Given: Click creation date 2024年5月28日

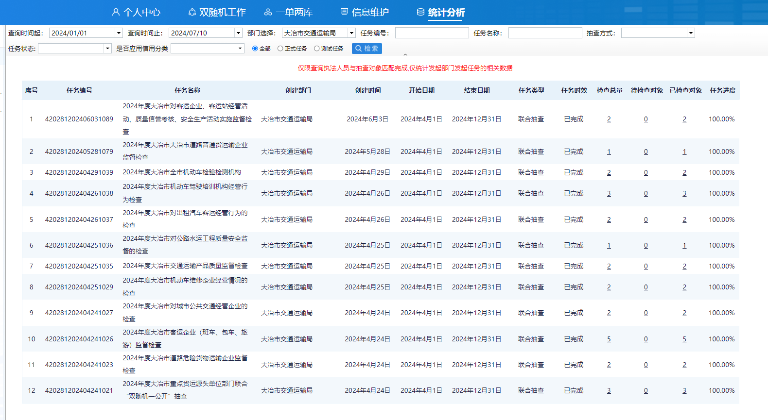Looking at the screenshot, I should point(367,151).
